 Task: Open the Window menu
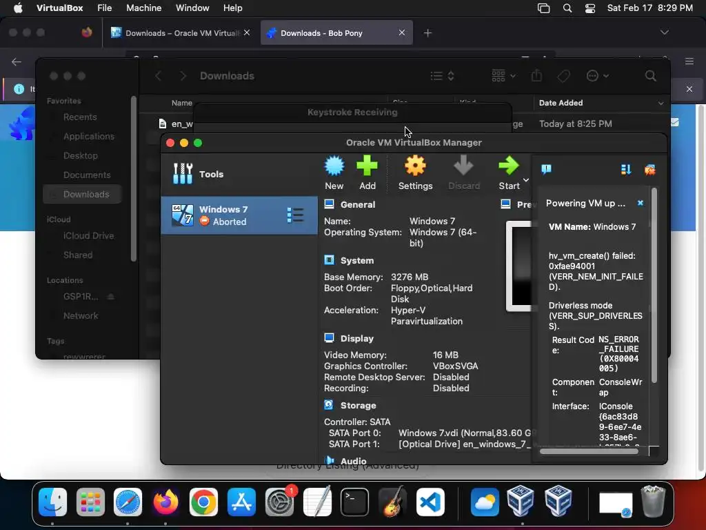tap(192, 8)
